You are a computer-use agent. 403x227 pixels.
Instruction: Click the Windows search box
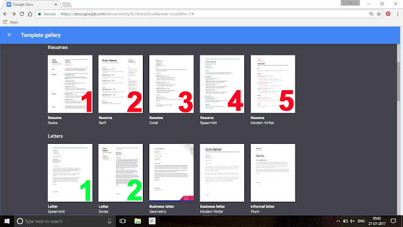(x=64, y=221)
